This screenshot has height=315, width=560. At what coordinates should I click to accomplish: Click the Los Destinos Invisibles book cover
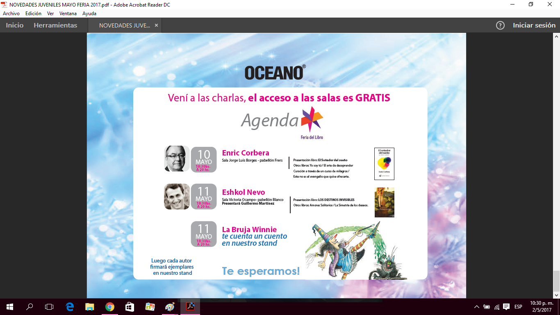(x=384, y=202)
